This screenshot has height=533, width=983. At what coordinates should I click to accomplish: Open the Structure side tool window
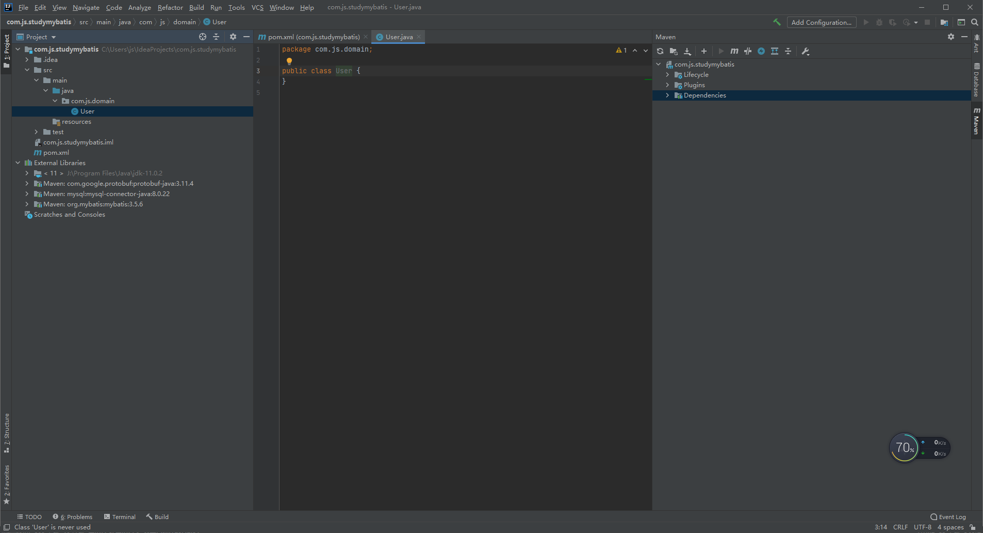6,433
